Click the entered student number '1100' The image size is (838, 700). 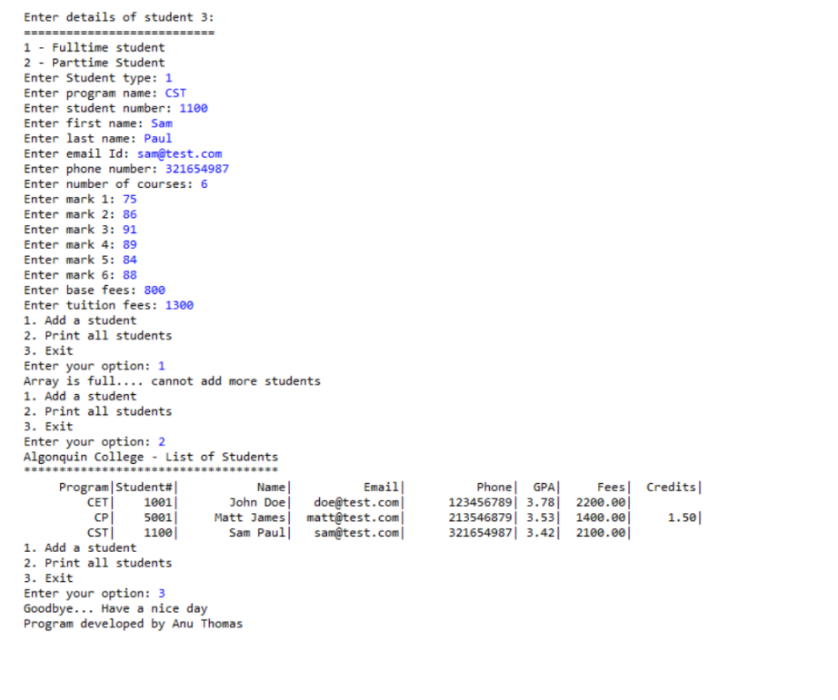click(x=194, y=108)
